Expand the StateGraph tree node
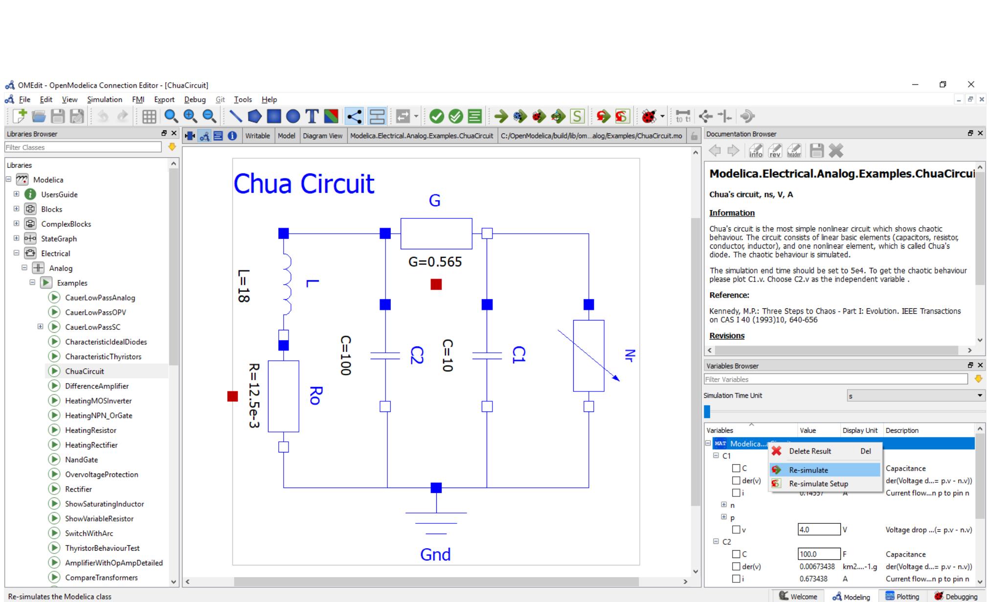This screenshot has width=989, height=602. [16, 238]
